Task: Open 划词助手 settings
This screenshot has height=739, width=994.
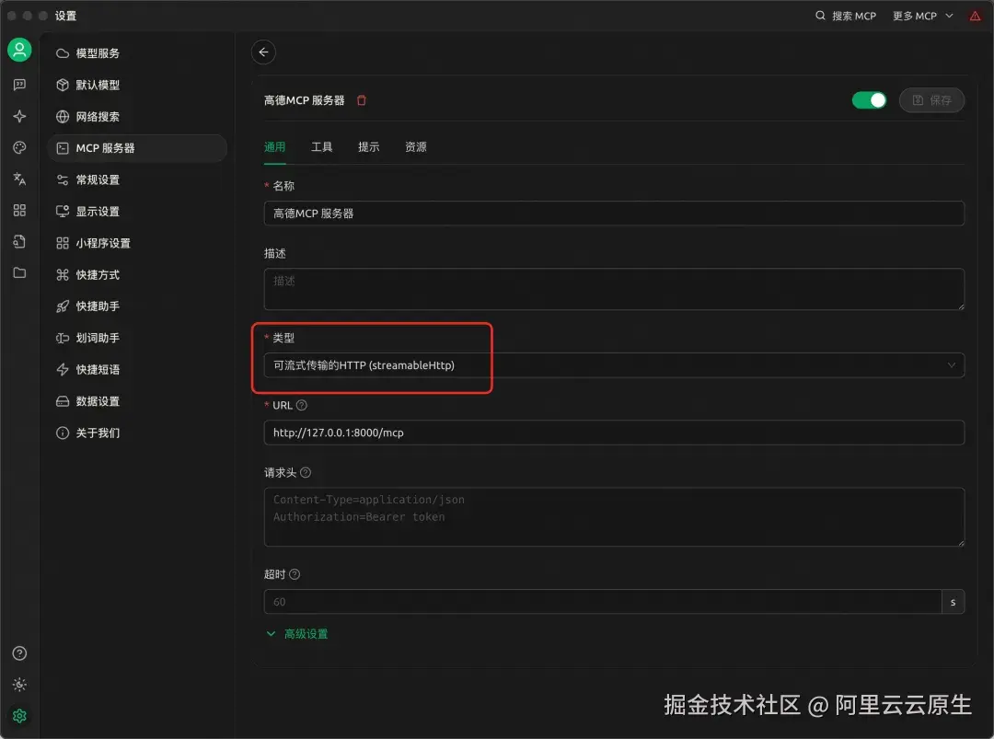Action: (137, 338)
